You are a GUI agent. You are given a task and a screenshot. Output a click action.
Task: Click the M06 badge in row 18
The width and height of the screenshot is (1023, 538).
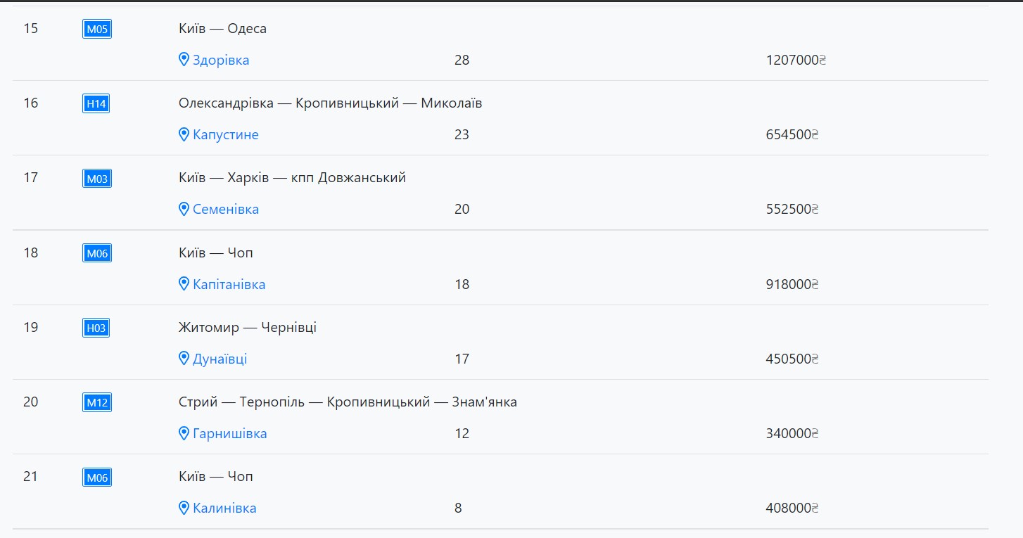tap(97, 253)
